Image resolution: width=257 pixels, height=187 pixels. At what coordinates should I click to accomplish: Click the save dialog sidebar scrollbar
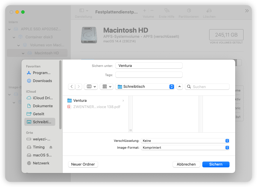(60, 95)
